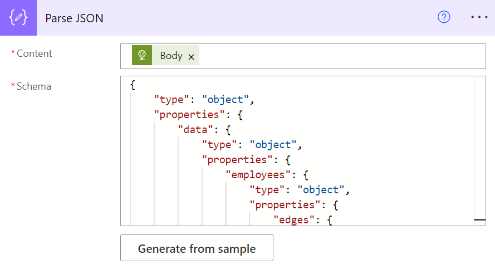The width and height of the screenshot is (495, 269).
Task: Click the opening brace on first schema line
Action: point(133,85)
